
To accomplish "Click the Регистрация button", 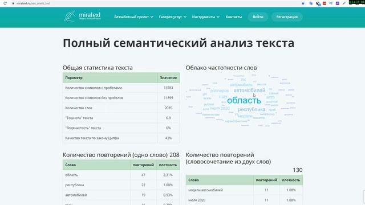I will pyautogui.click(x=287, y=17).
